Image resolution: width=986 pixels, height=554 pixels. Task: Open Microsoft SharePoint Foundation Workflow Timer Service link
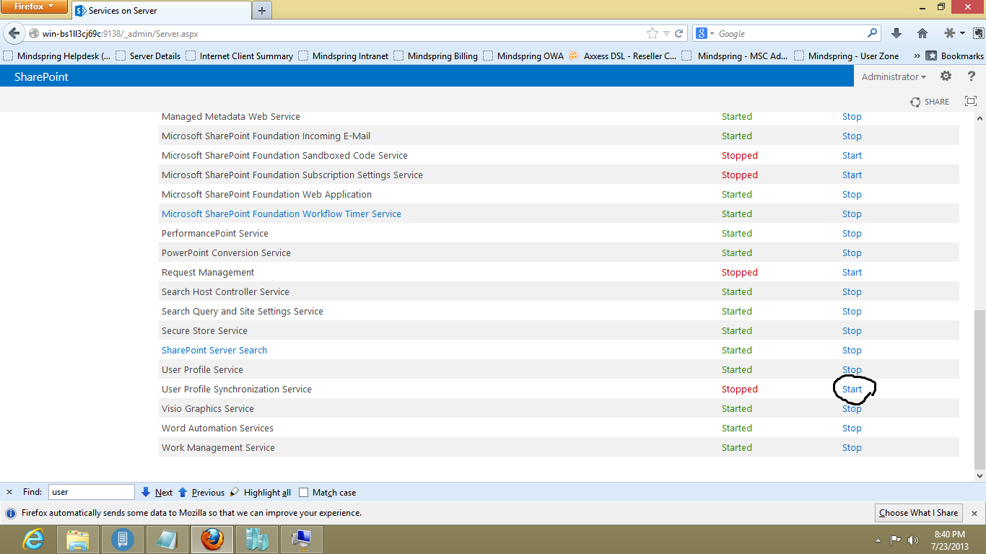pos(282,214)
